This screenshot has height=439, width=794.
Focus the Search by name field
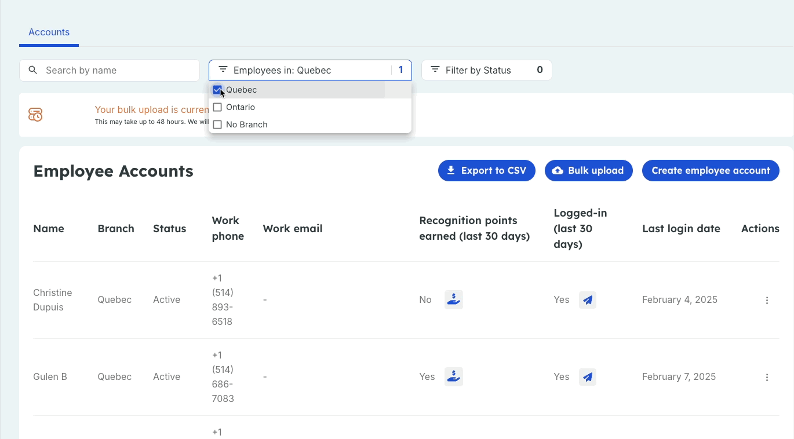(110, 70)
